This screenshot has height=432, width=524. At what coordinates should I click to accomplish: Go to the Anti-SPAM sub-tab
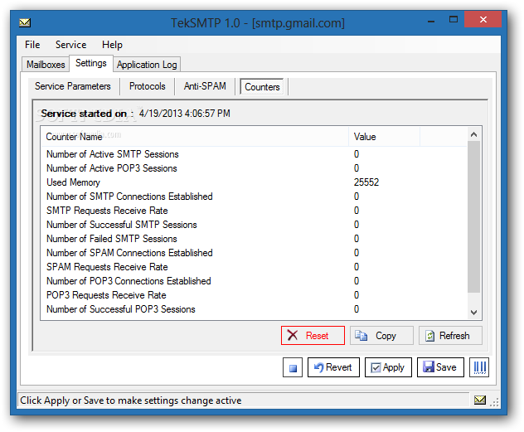point(205,86)
